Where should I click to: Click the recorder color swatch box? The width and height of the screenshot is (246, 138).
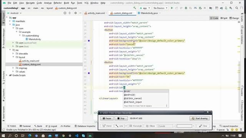[x=184, y=126]
